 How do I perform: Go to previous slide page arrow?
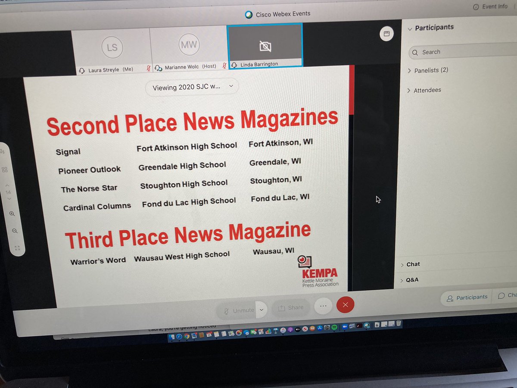[7, 185]
